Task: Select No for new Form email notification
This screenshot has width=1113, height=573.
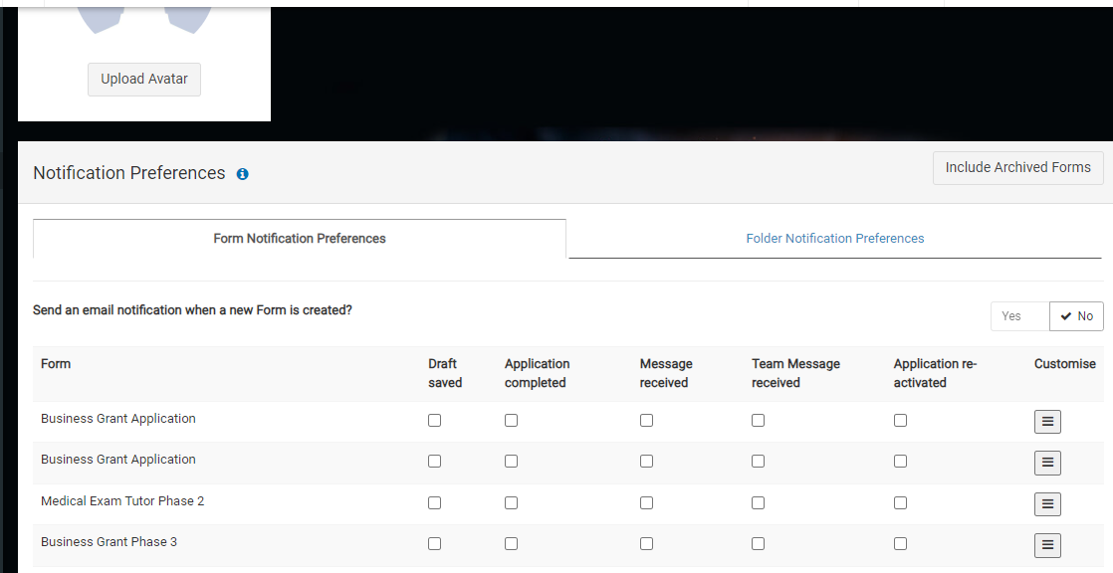Action: tap(1076, 316)
